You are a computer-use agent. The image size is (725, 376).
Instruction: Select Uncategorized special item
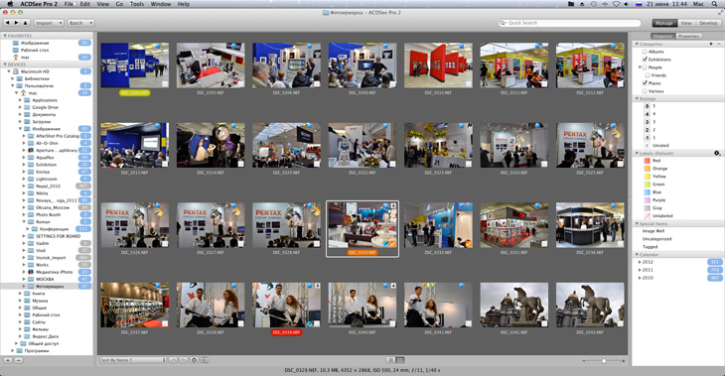(x=656, y=239)
